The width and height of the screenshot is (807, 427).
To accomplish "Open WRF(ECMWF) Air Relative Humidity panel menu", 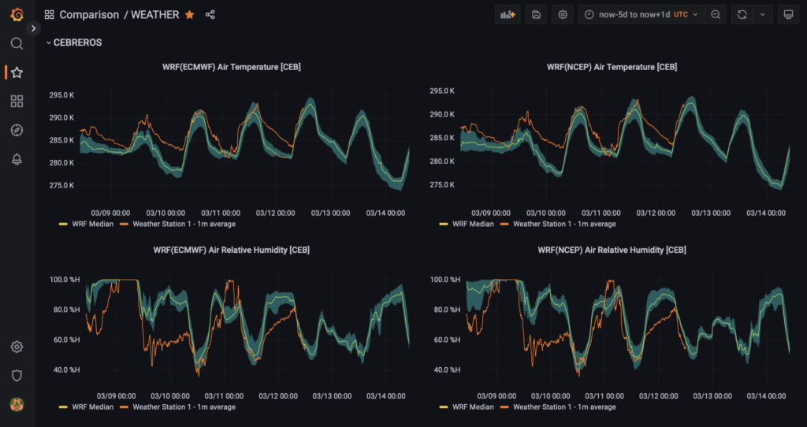I will pos(232,250).
